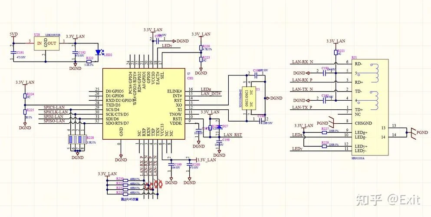
Task: Select capacitor C195
Action: click(x=325, y=100)
